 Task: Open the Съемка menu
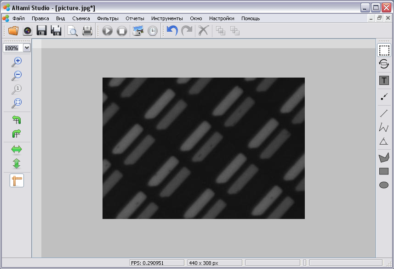81,18
